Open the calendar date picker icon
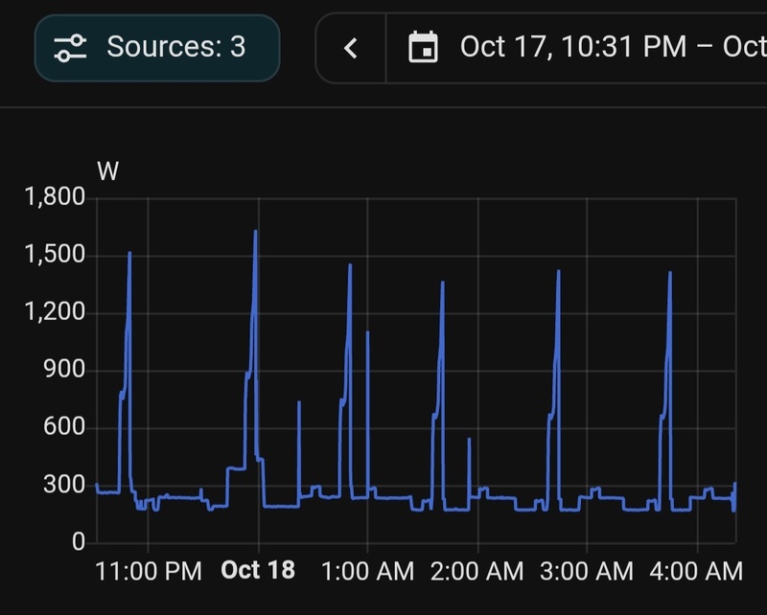 423,47
